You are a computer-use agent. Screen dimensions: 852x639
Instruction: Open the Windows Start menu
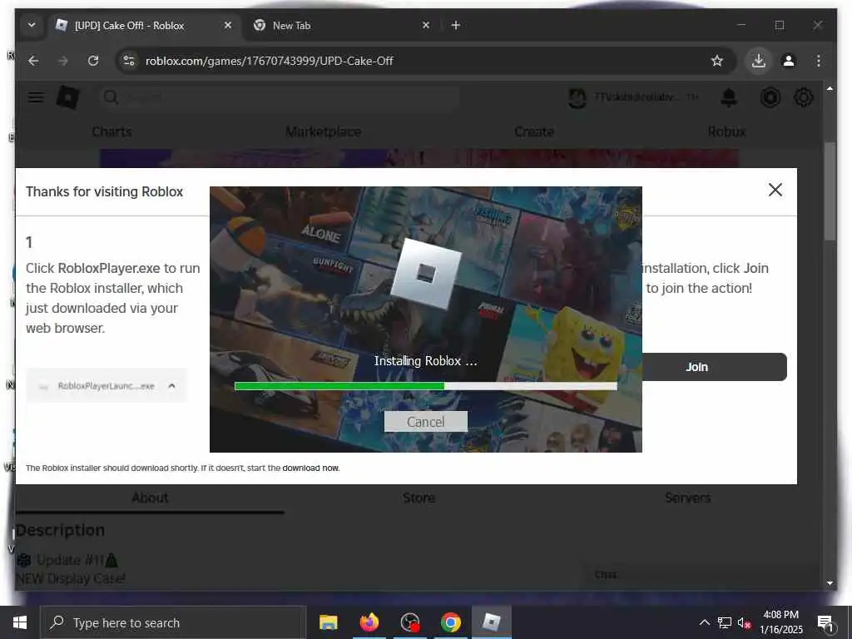pyautogui.click(x=20, y=622)
